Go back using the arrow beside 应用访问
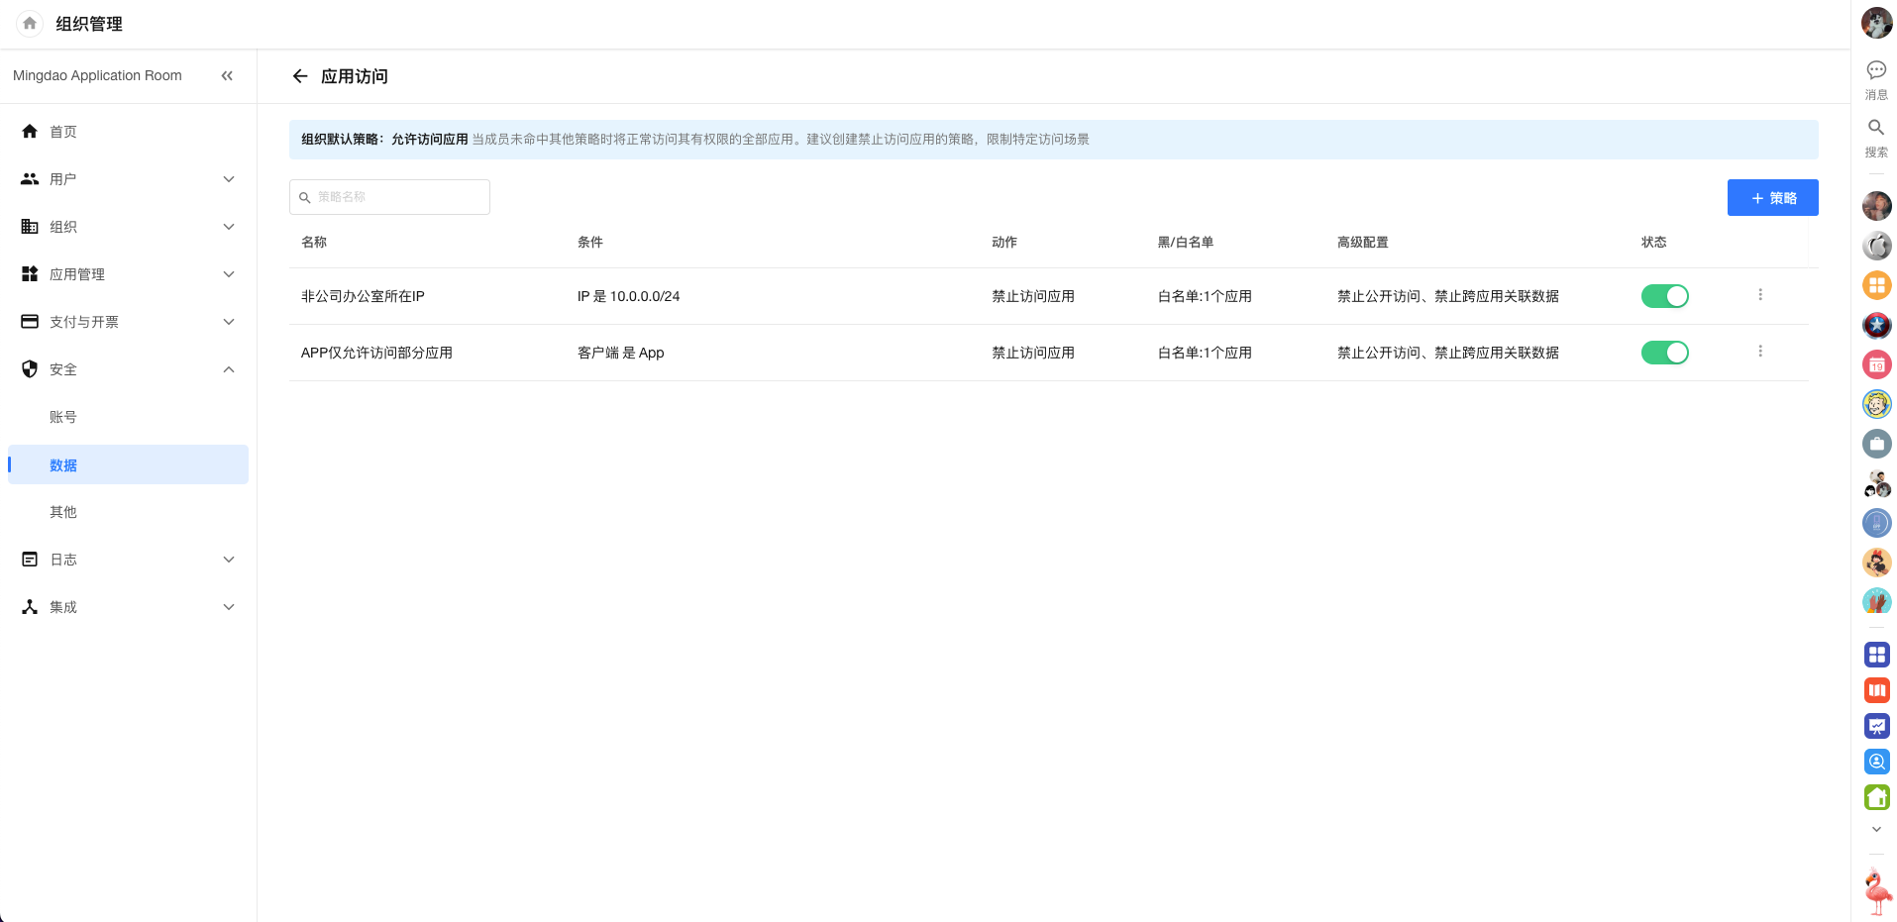The image size is (1897, 922). pyautogui.click(x=300, y=76)
